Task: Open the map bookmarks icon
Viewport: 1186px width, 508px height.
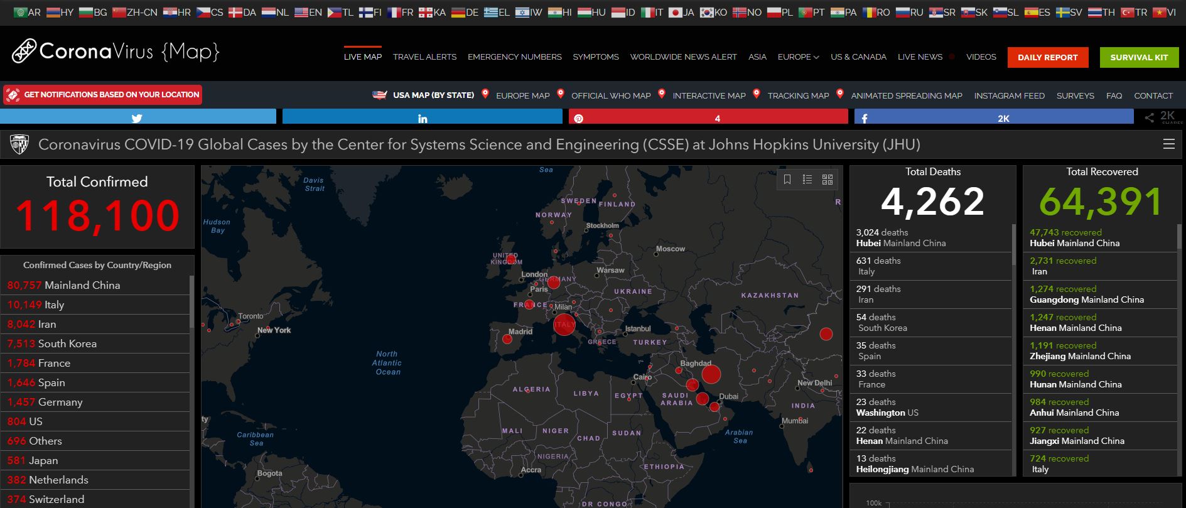Action: (x=787, y=180)
